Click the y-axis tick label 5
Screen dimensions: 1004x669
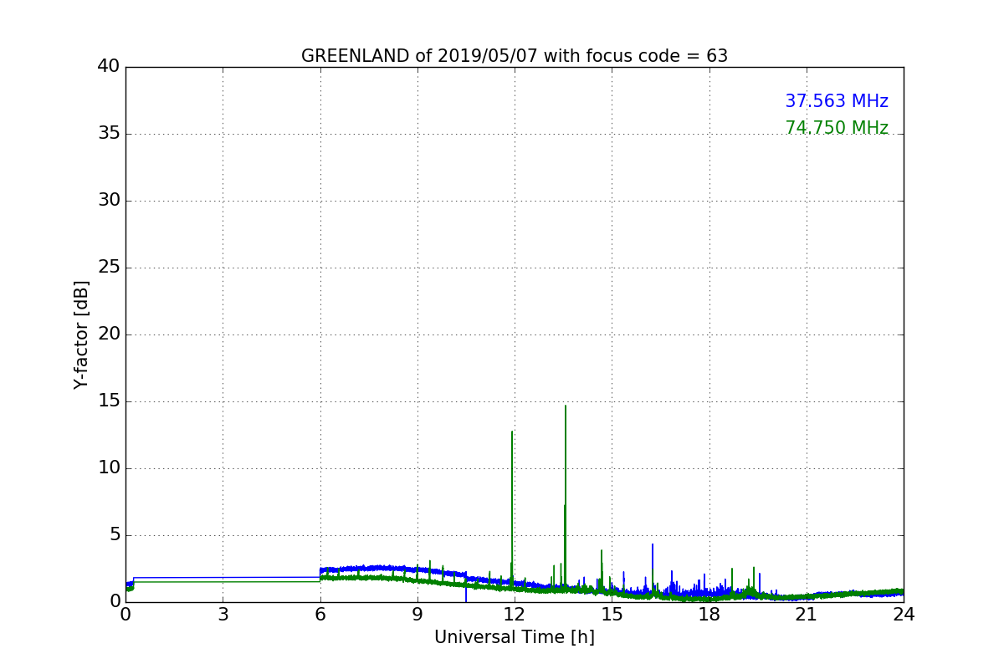(x=115, y=535)
